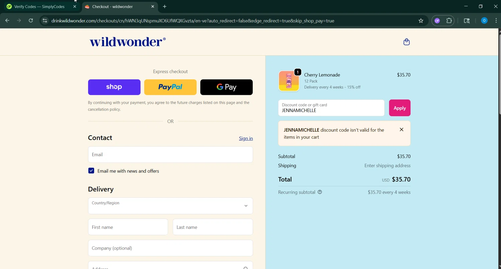Viewport: 501px width, 269px height.
Task: Click 'Enter shipping address' text
Action: pos(387,165)
